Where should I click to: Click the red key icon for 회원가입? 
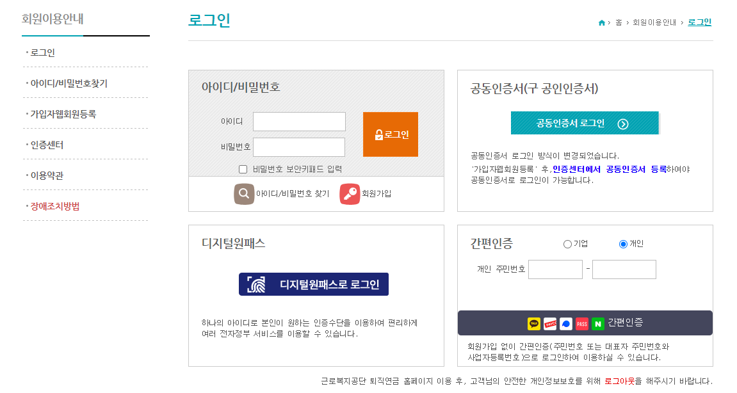[349, 192]
